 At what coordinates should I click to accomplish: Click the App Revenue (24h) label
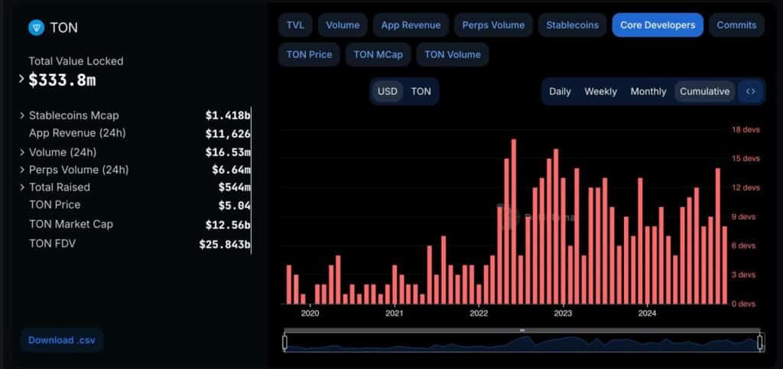[x=77, y=133]
